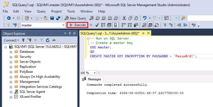The image size is (213, 107).
Task: Cut selection with the scissors icon
Action: tap(124, 18)
